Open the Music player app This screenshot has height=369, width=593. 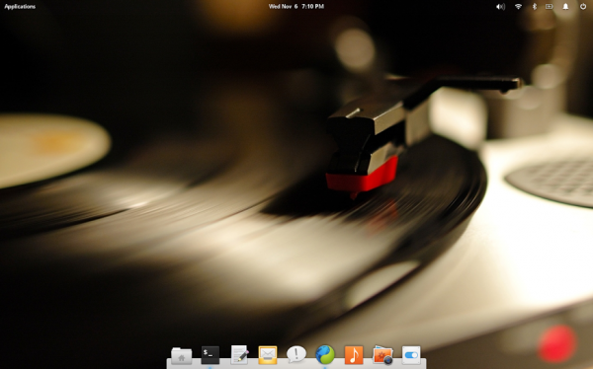[354, 355]
